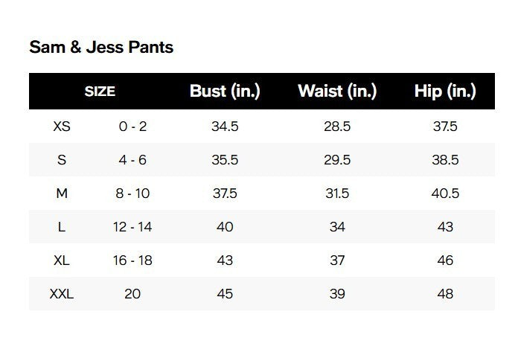Select the XXL size row label
The height and width of the screenshot is (358, 518).
pyautogui.click(x=62, y=294)
